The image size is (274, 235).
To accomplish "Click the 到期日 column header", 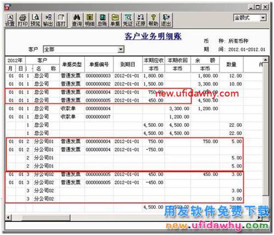I will 128,65.
